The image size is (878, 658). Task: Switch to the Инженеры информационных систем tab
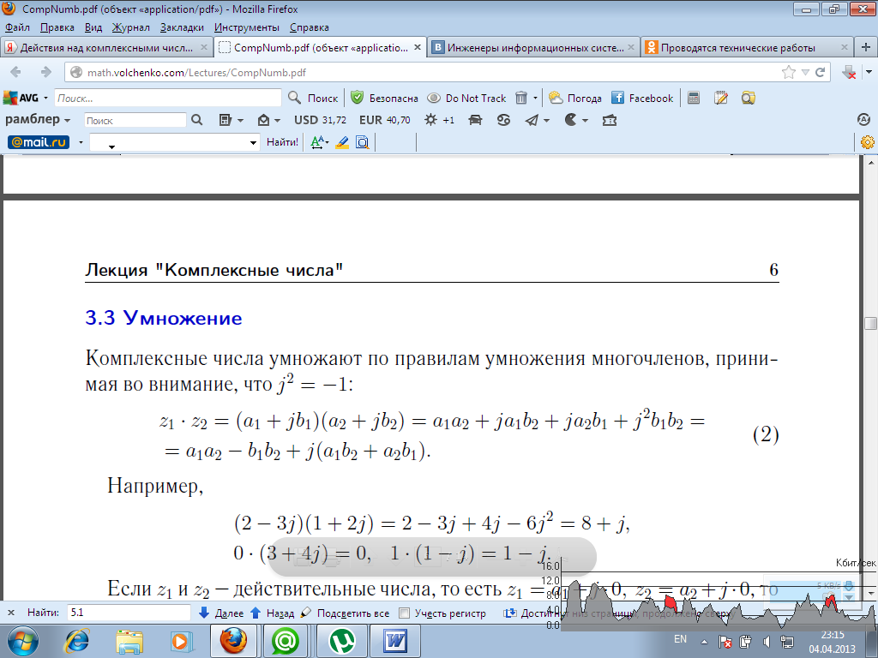535,48
